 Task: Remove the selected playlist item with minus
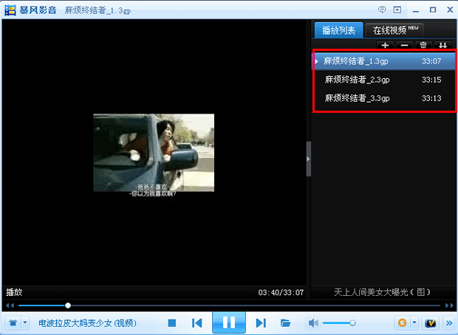click(404, 46)
